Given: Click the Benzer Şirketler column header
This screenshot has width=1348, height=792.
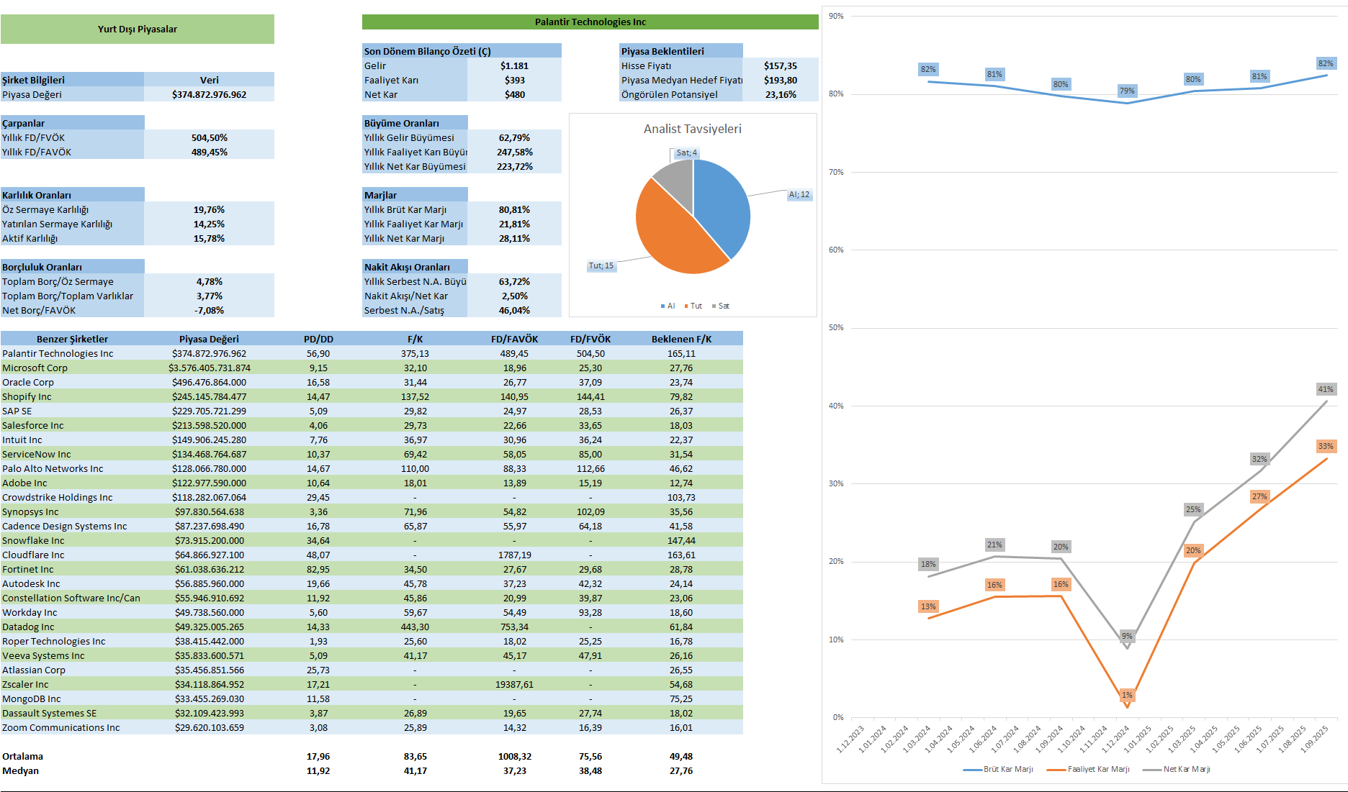Looking at the screenshot, I should 72,339.
